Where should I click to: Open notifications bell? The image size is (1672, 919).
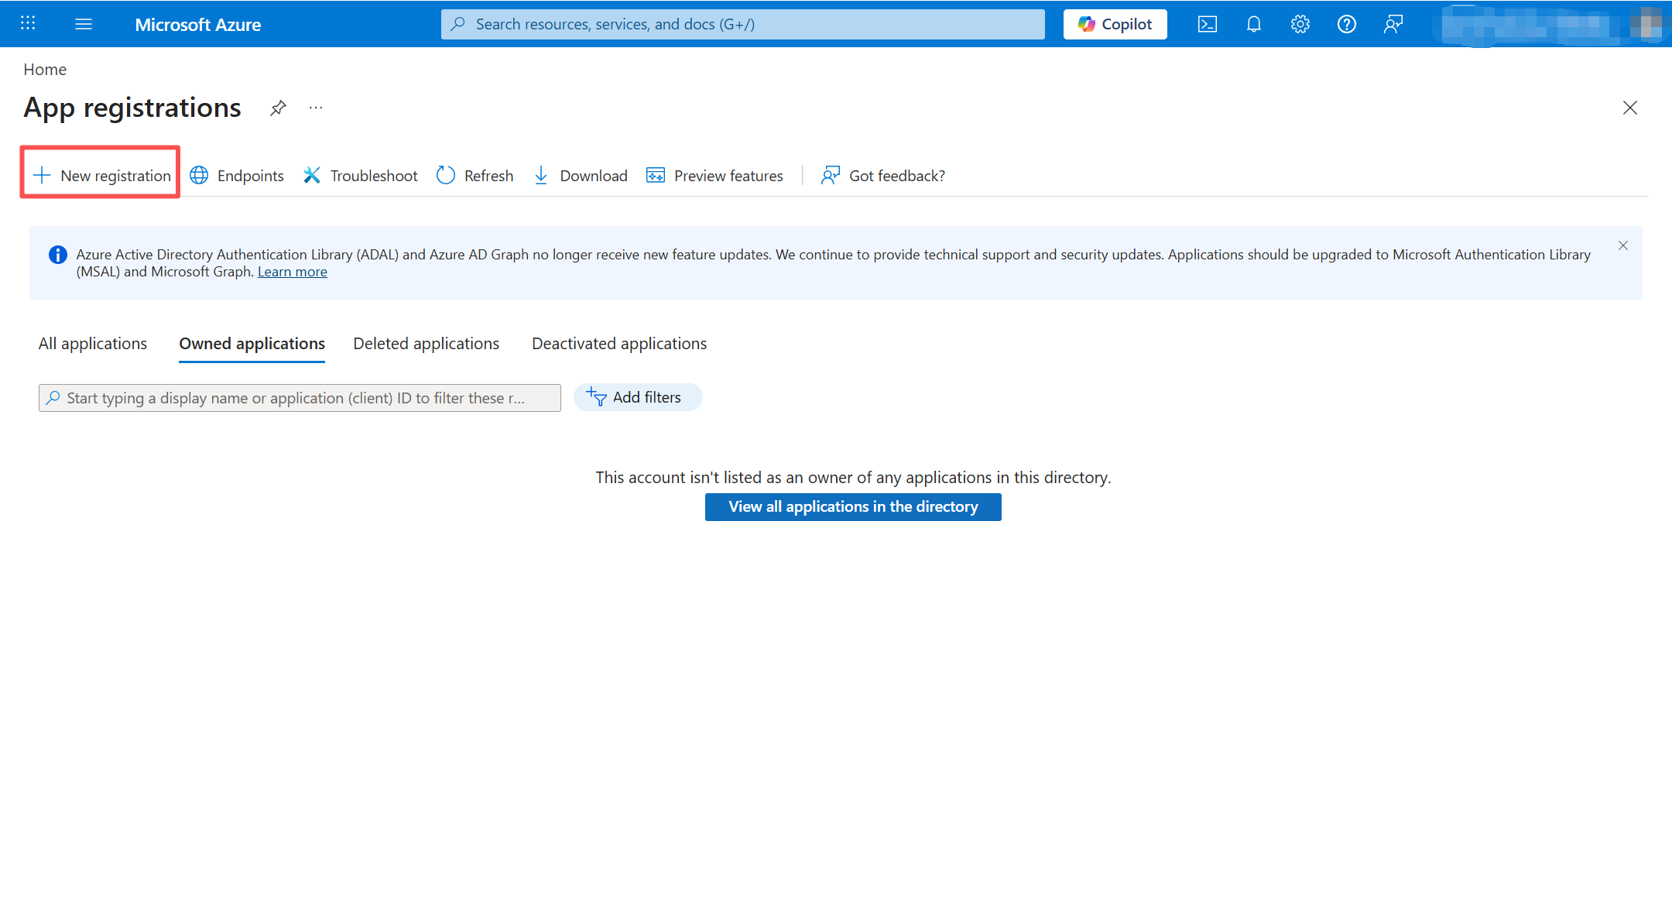[1253, 24]
